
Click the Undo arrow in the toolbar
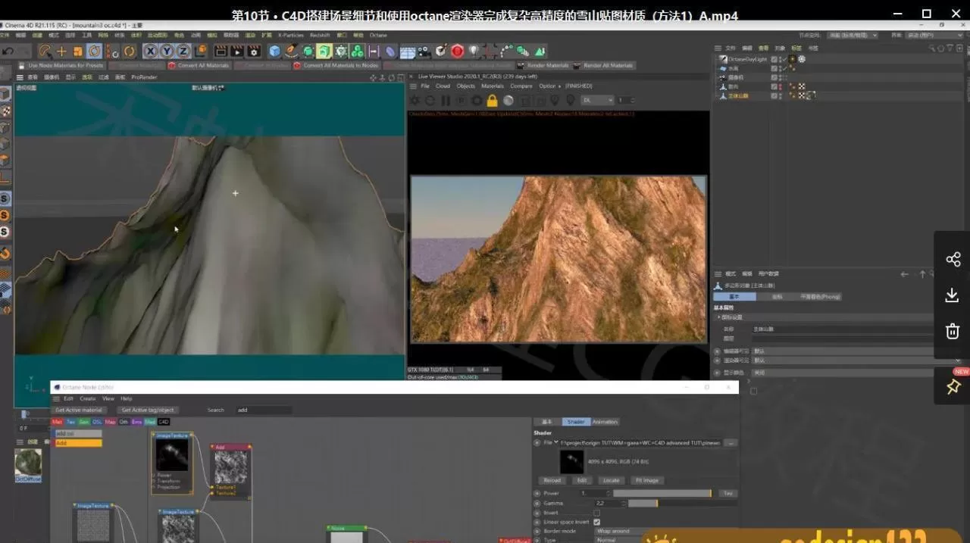(8, 51)
